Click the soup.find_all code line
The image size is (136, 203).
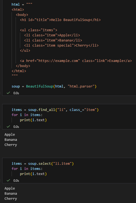click(55, 110)
